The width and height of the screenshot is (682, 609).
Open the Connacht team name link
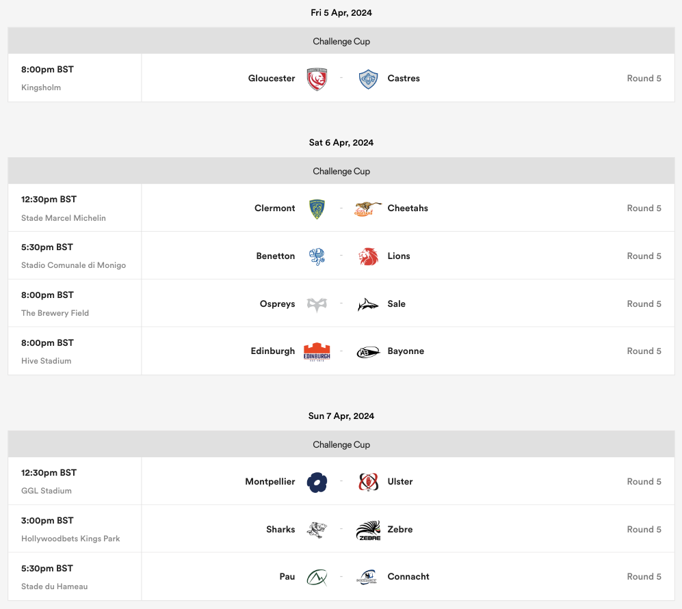coord(408,577)
